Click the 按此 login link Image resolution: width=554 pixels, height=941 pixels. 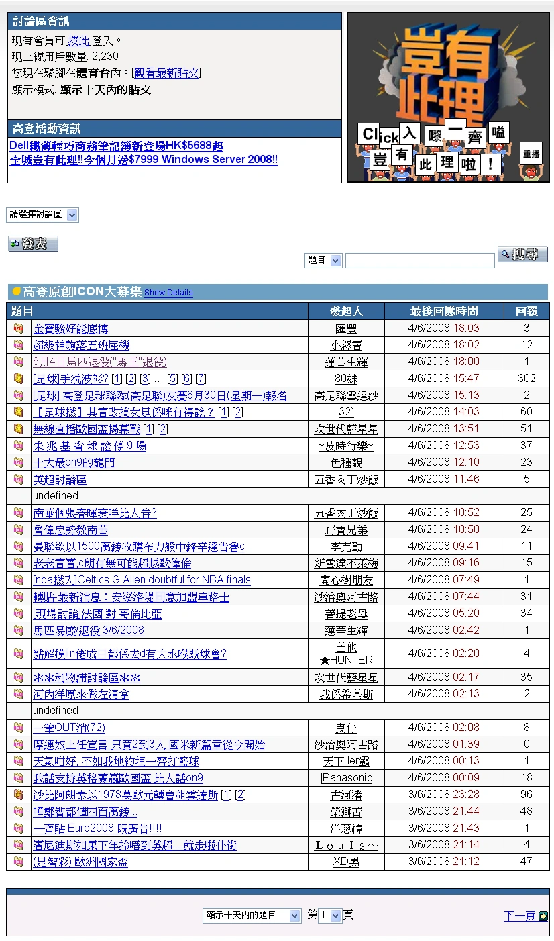[78, 41]
